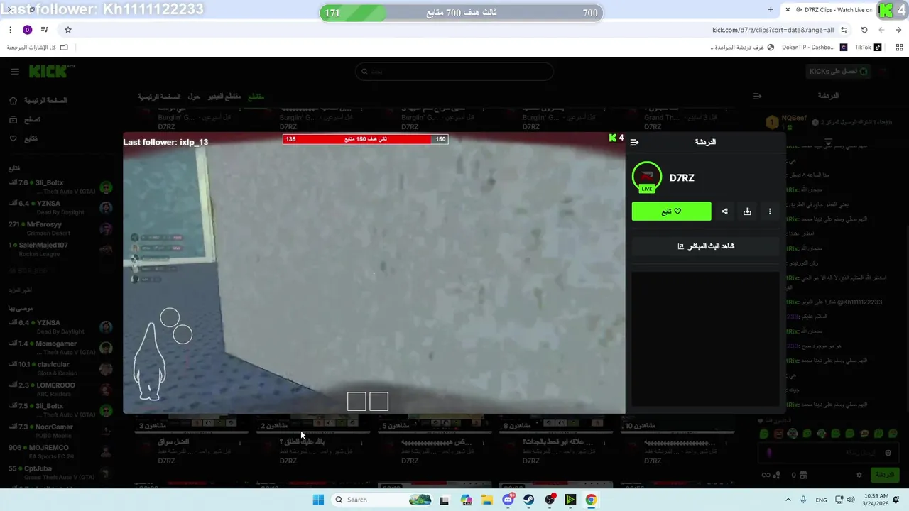Bookmark this page with the star icon
The image size is (909, 511).
68,30
